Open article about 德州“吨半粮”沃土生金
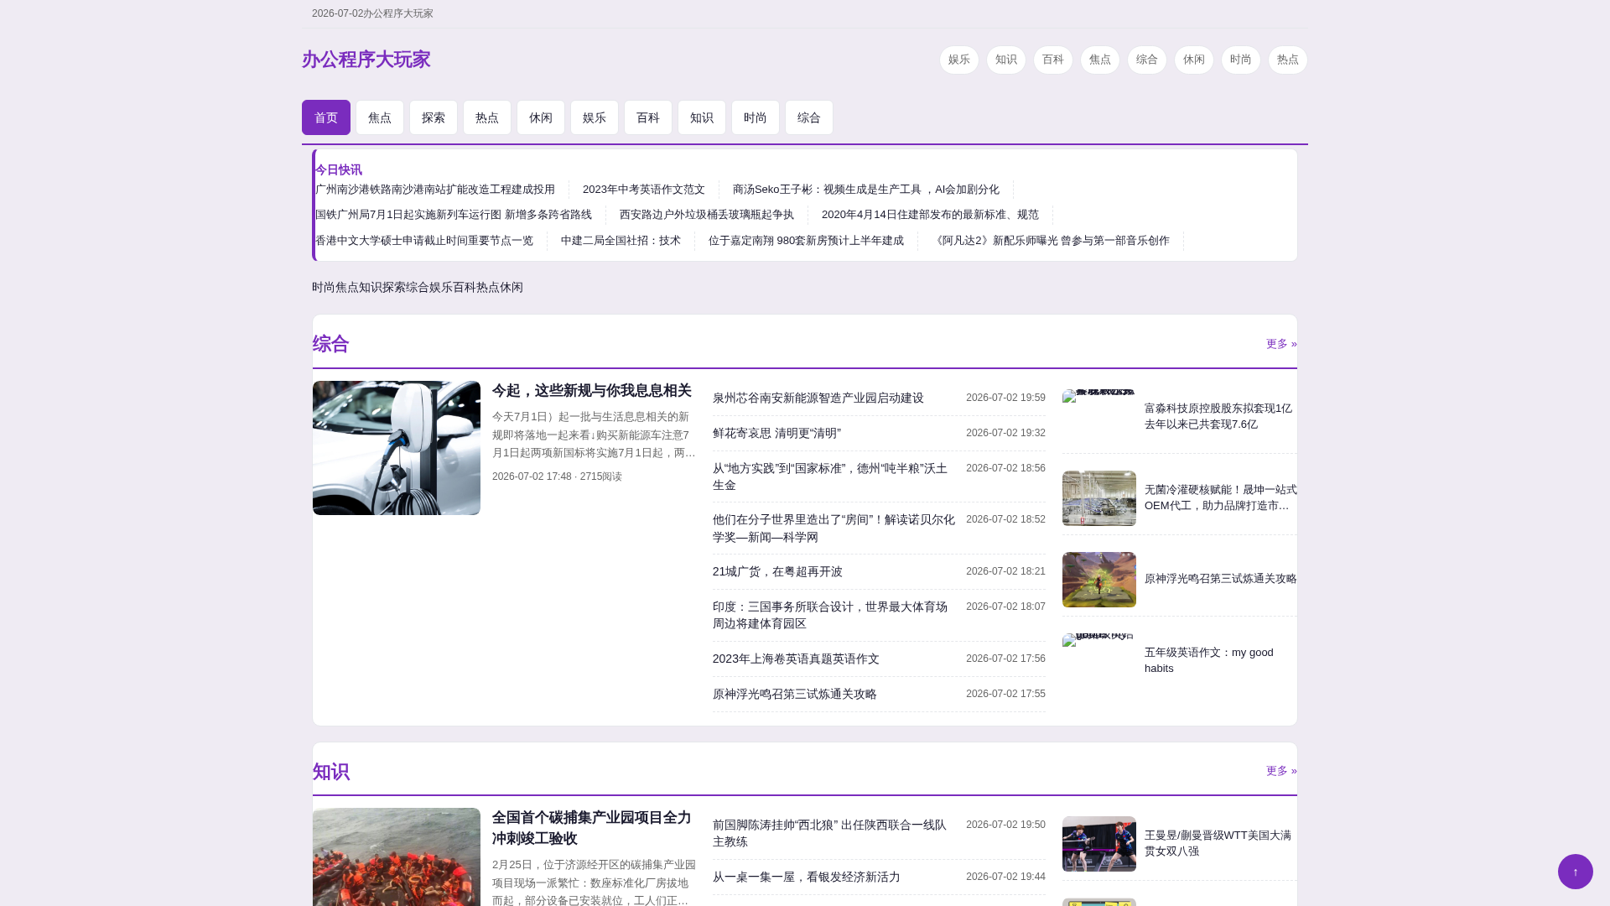Image resolution: width=1610 pixels, height=906 pixels. [830, 477]
